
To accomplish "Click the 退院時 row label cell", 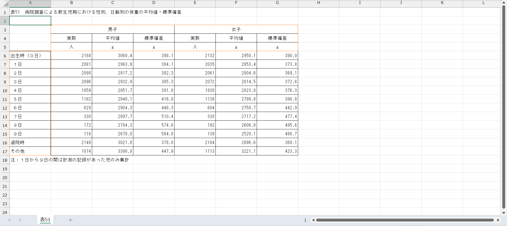I will pyautogui.click(x=30, y=143).
